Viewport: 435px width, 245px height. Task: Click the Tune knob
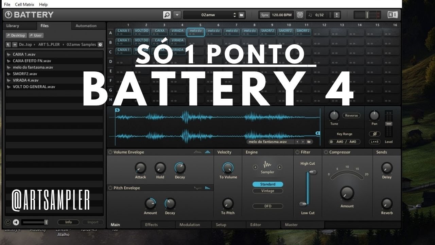(334, 115)
